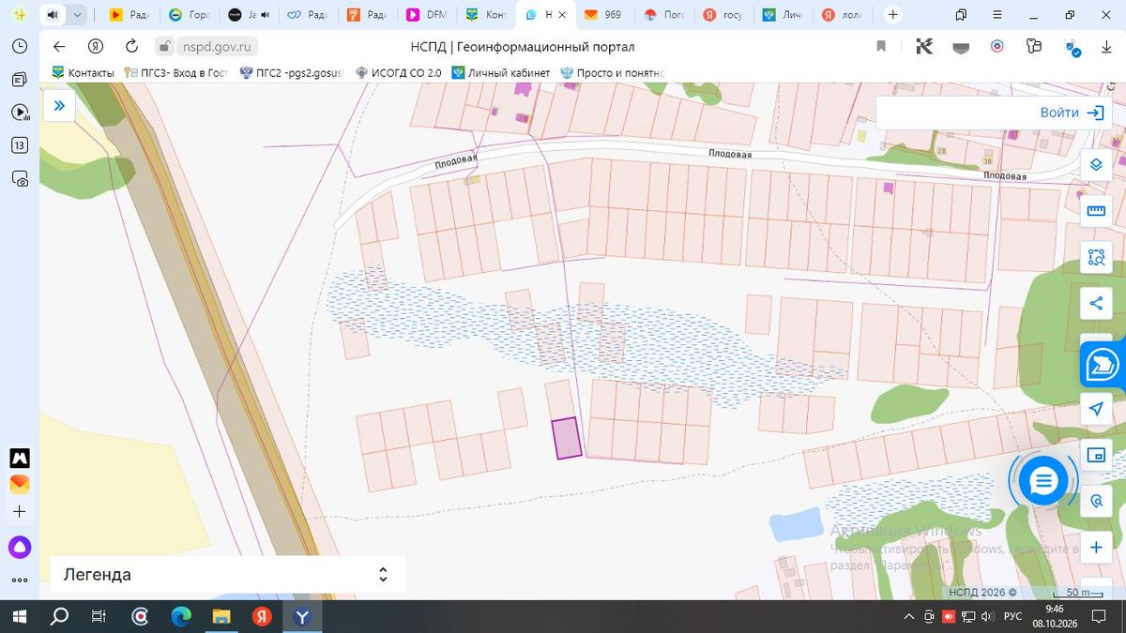Open browser history in the sidebar
1126x633 pixels.
click(20, 46)
